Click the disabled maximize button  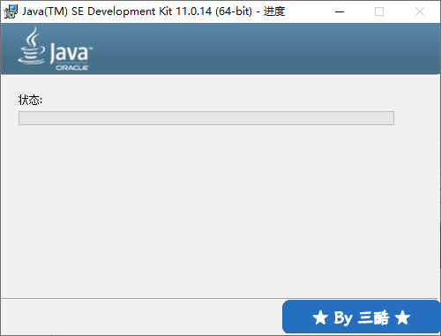click(379, 11)
